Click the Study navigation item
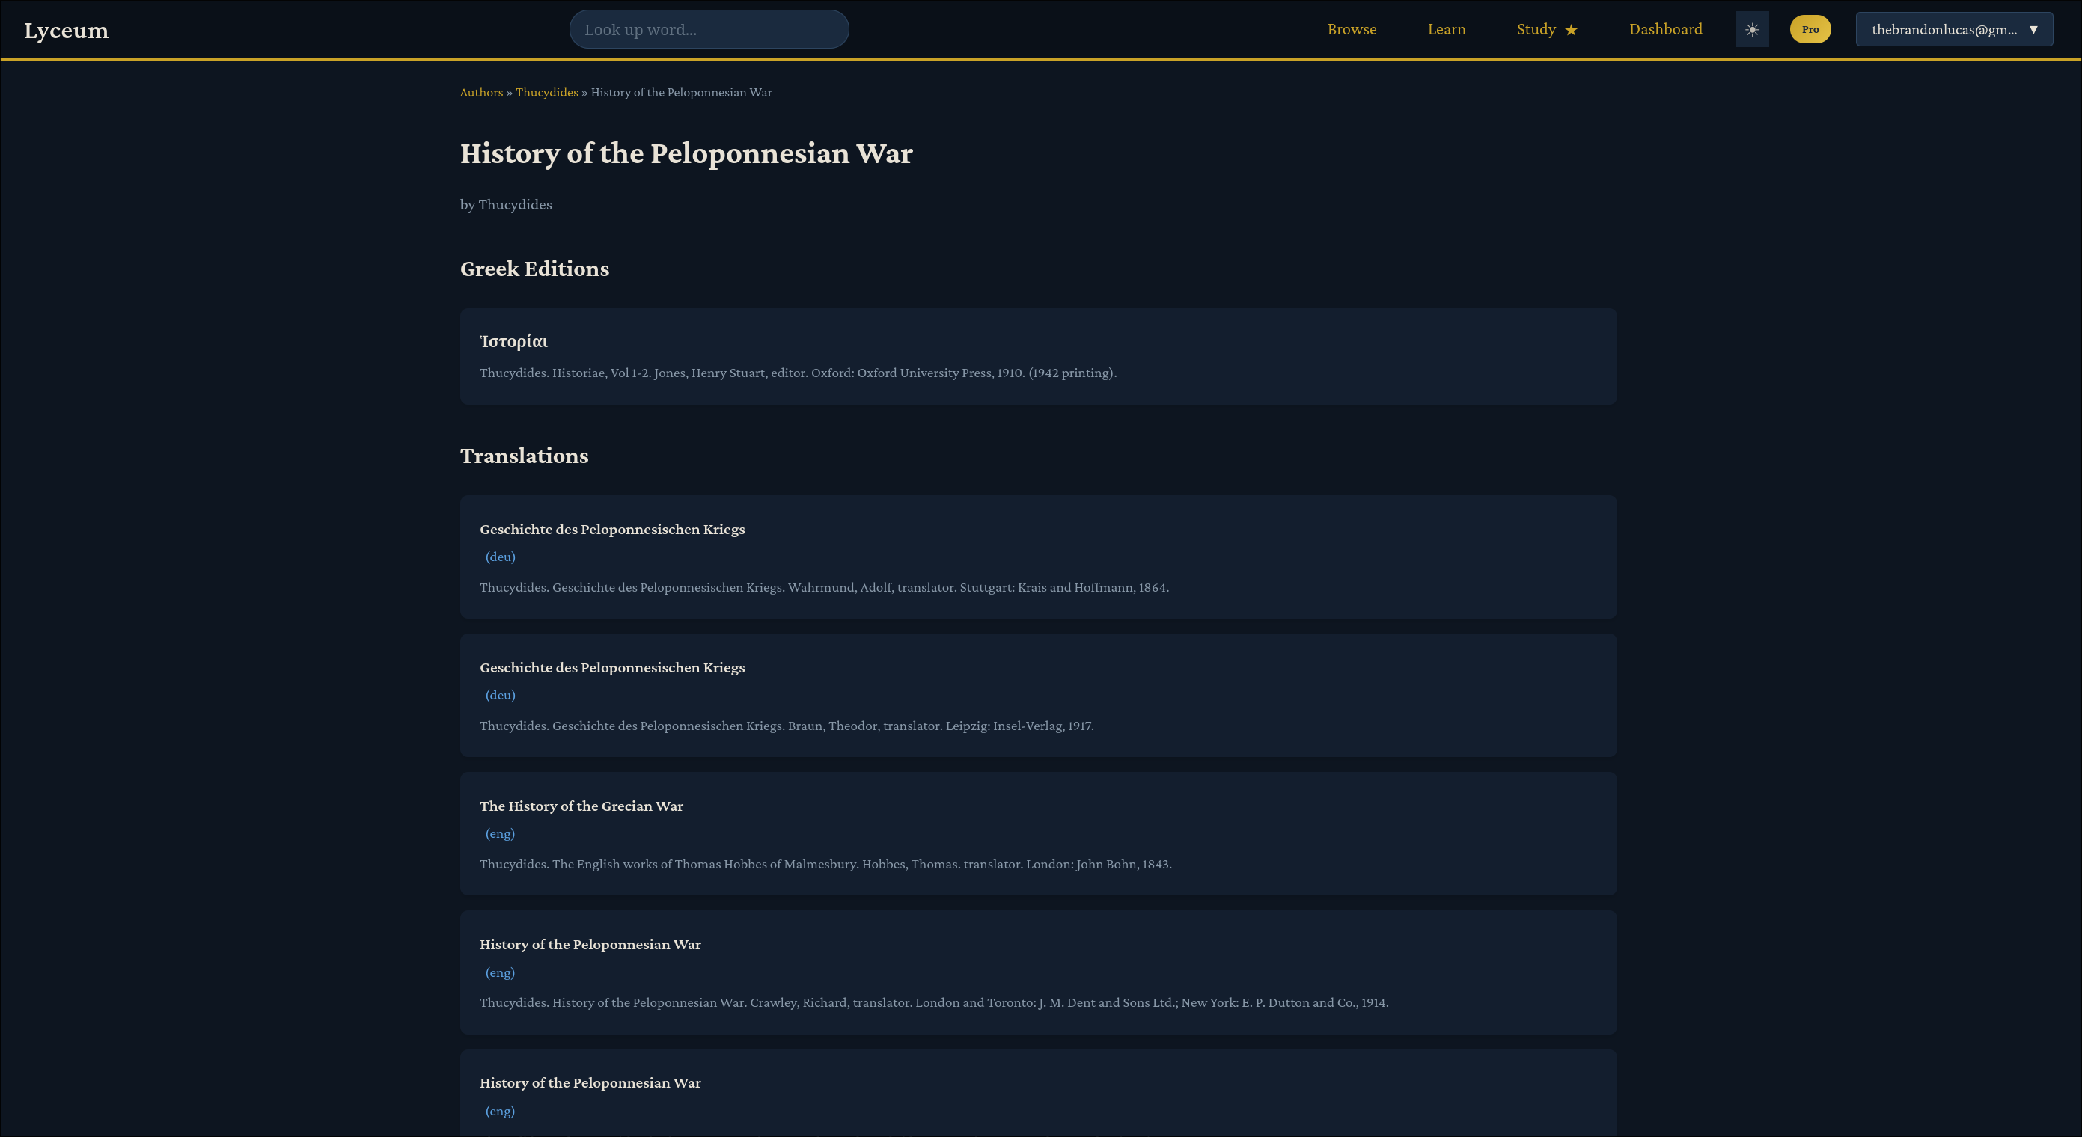Viewport: 2082px width, 1137px height. (1536, 30)
